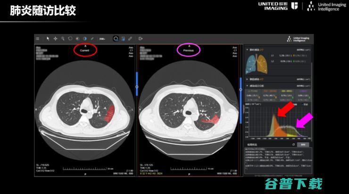Expand the second collapsed analysis section
Viewport: 349px width, 194px height.
(247, 79)
